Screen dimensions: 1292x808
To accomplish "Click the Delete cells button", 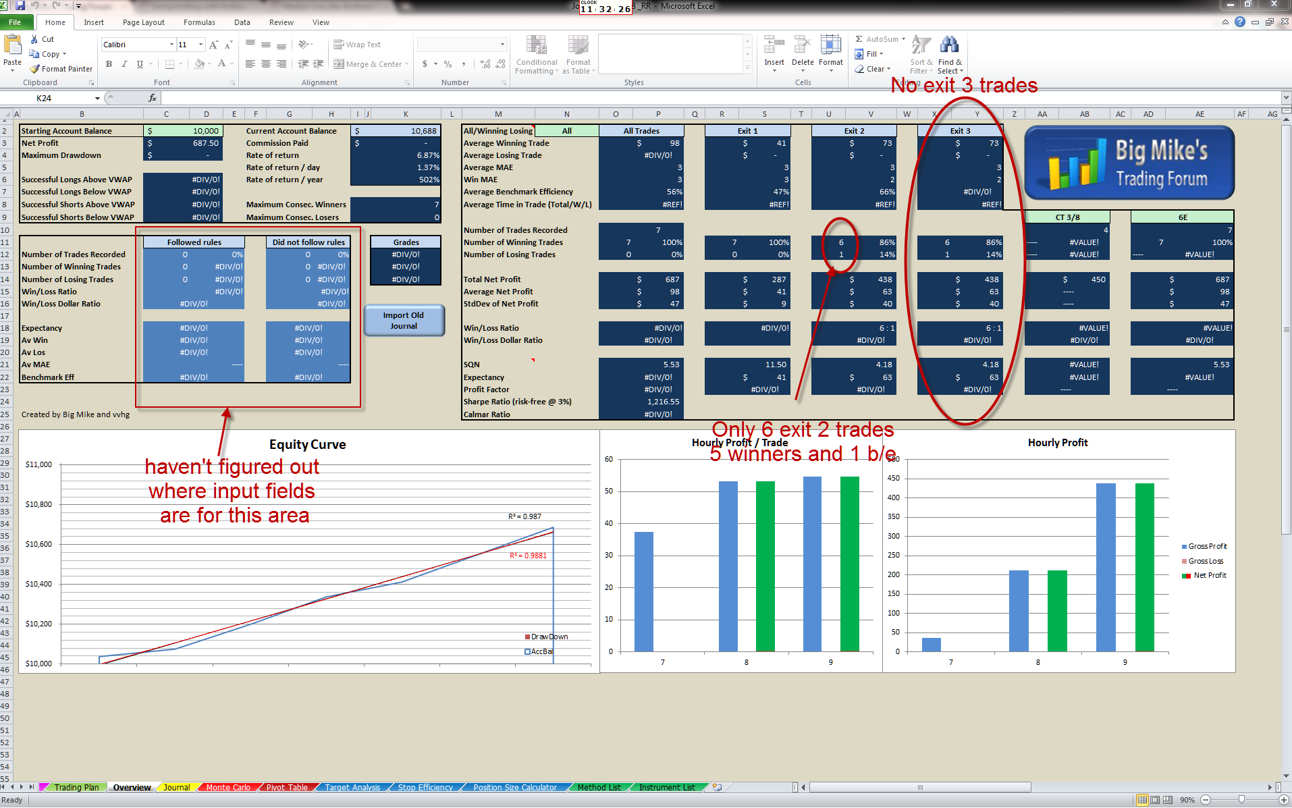I will [803, 53].
